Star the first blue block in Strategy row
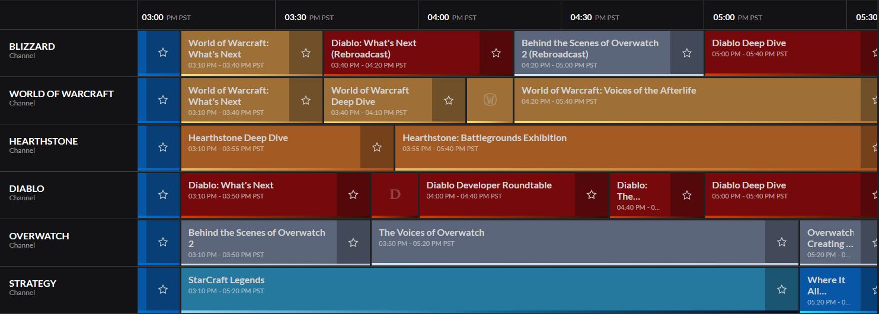 click(163, 290)
